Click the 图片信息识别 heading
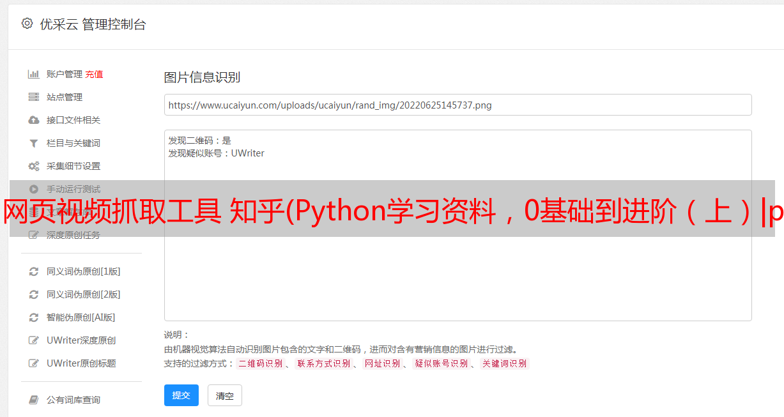This screenshot has height=417, width=784. [x=202, y=77]
